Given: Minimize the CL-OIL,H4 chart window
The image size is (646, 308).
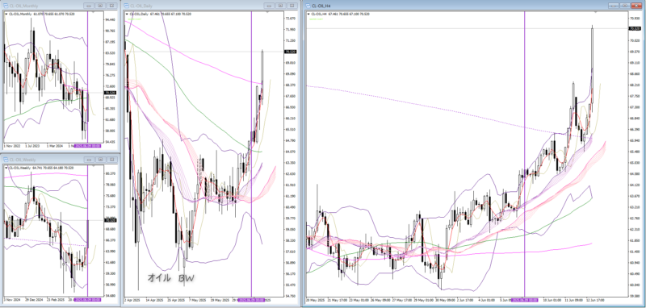Looking at the screenshot, I should [x=614, y=6].
